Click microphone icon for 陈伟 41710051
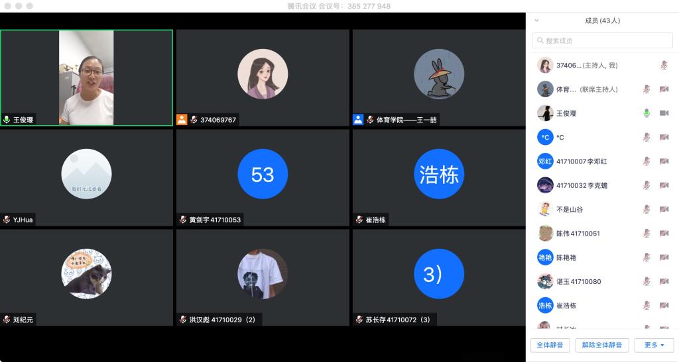 646,233
